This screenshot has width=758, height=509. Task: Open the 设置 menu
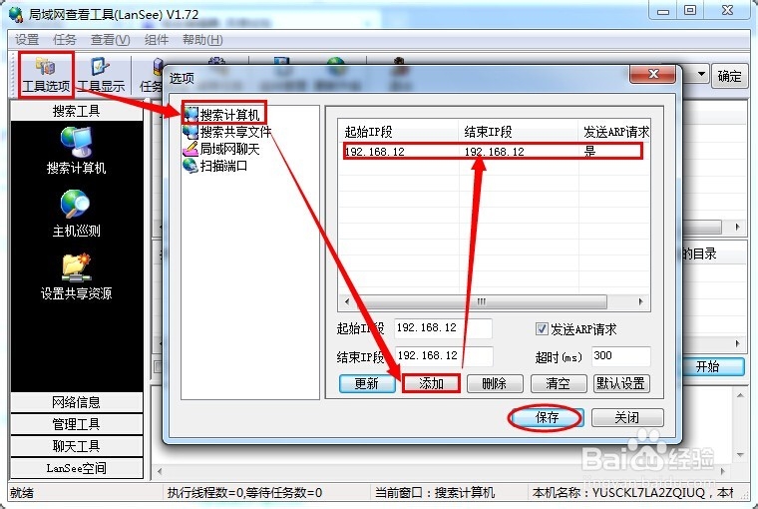click(x=27, y=40)
